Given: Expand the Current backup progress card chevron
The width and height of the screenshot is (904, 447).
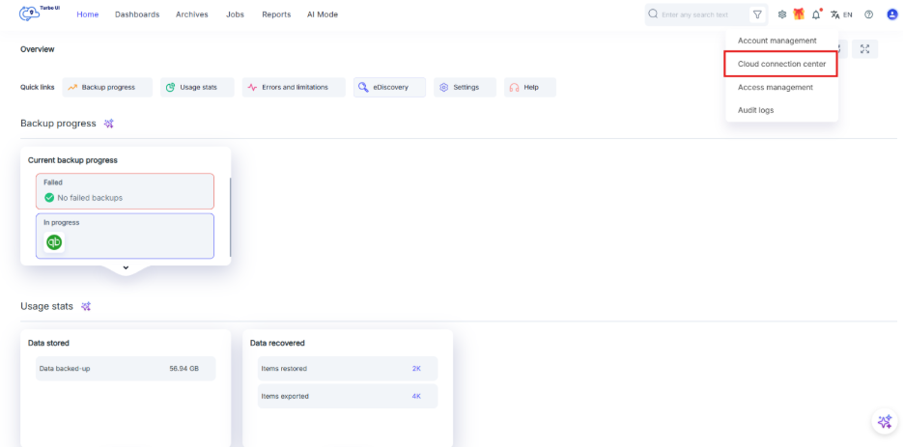Looking at the screenshot, I should (x=126, y=267).
